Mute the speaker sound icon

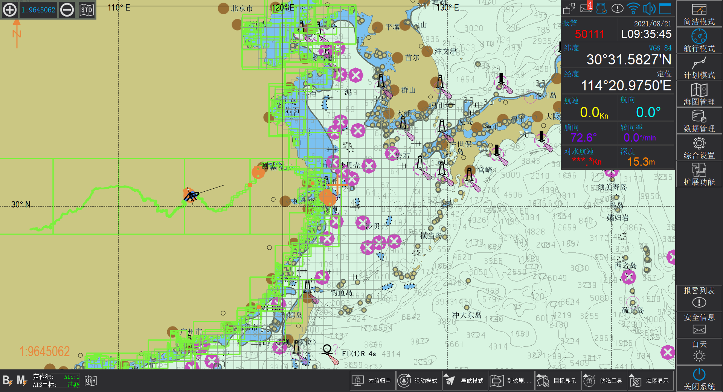pos(649,8)
